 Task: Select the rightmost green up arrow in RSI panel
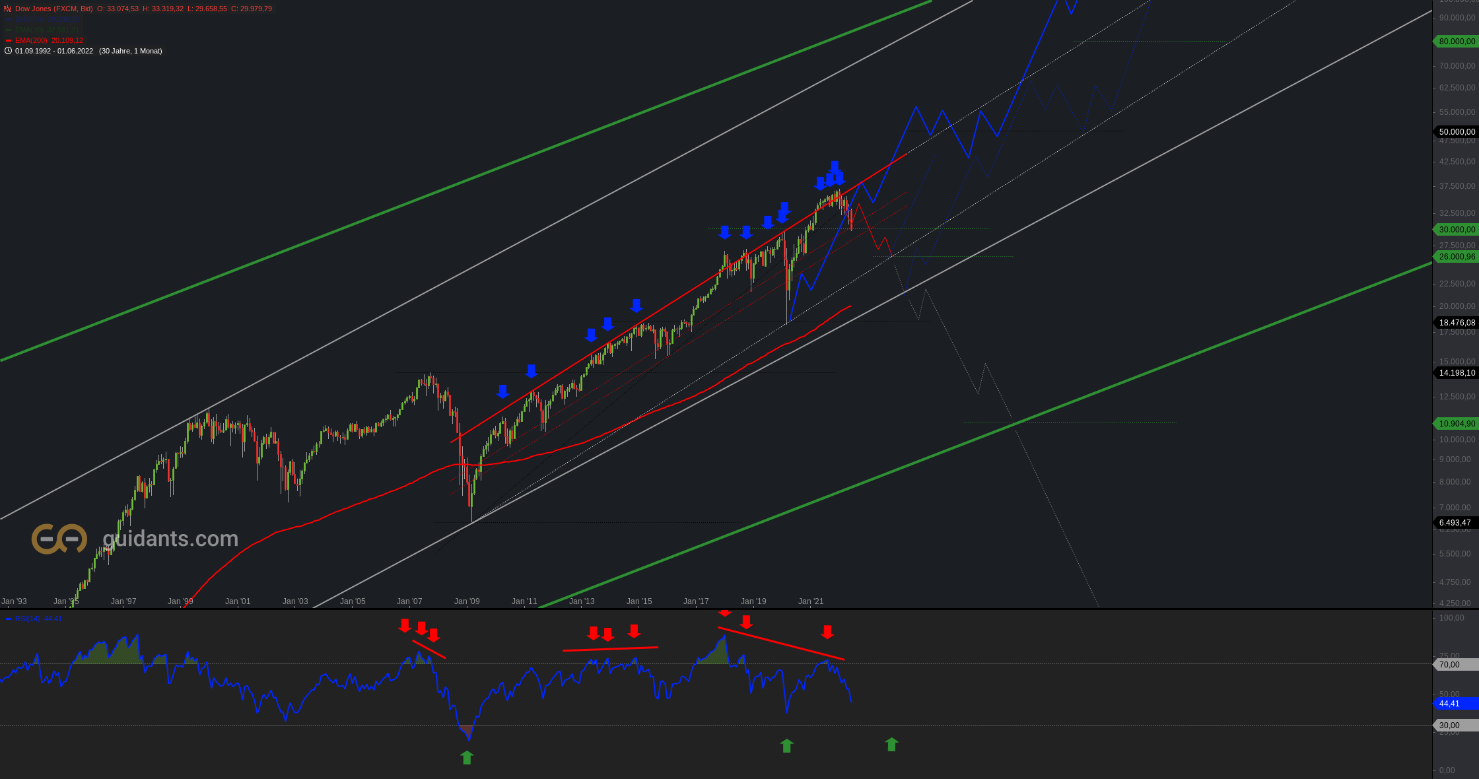(891, 745)
